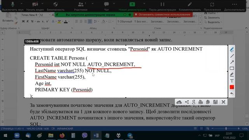This screenshot has height=140, width=249.
Task: Open share options arrow beside New Share
Action: pyautogui.click(x=144, y=3)
